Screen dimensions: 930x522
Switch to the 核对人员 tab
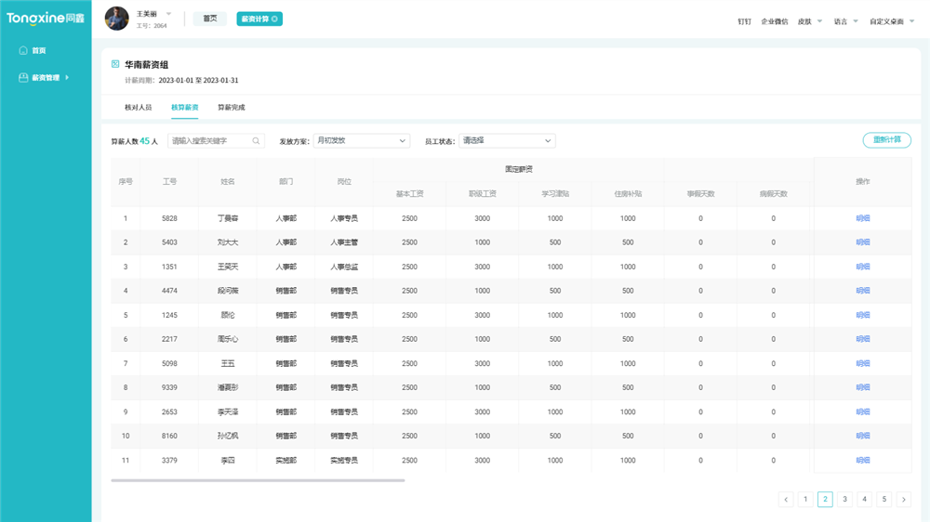click(x=138, y=108)
